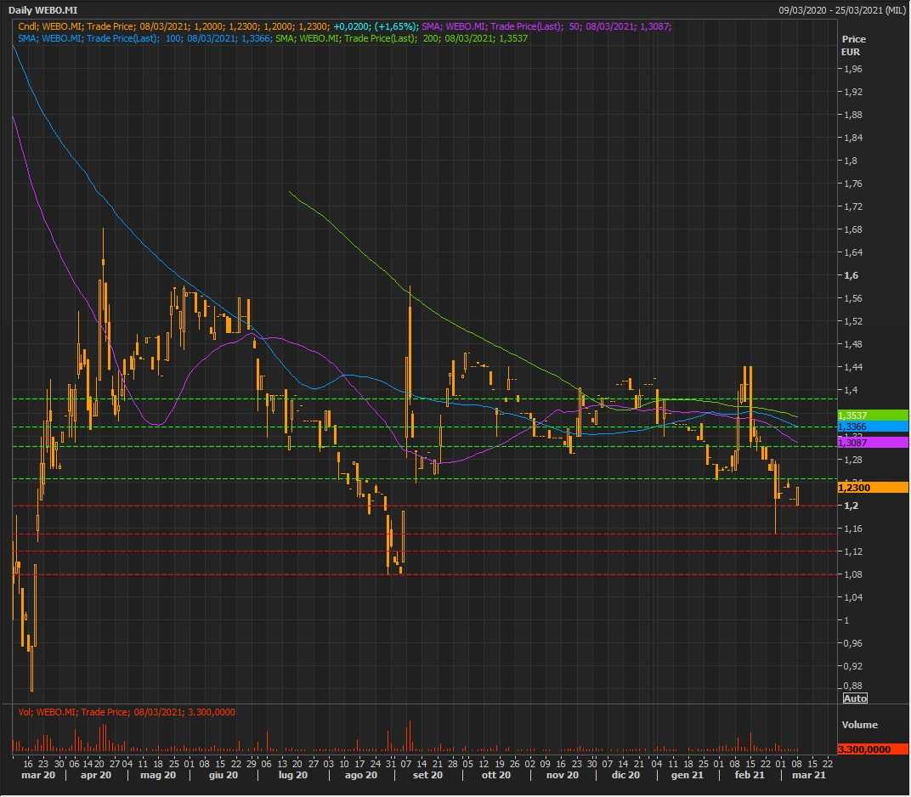
Task: Click the Daily WEBO.MI chart title
Action: [x=43, y=9]
